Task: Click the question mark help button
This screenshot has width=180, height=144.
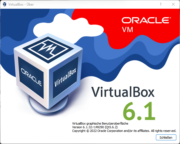Action: (x=161, y=4)
